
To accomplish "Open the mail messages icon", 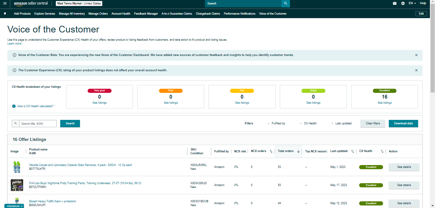I will pos(395,3).
